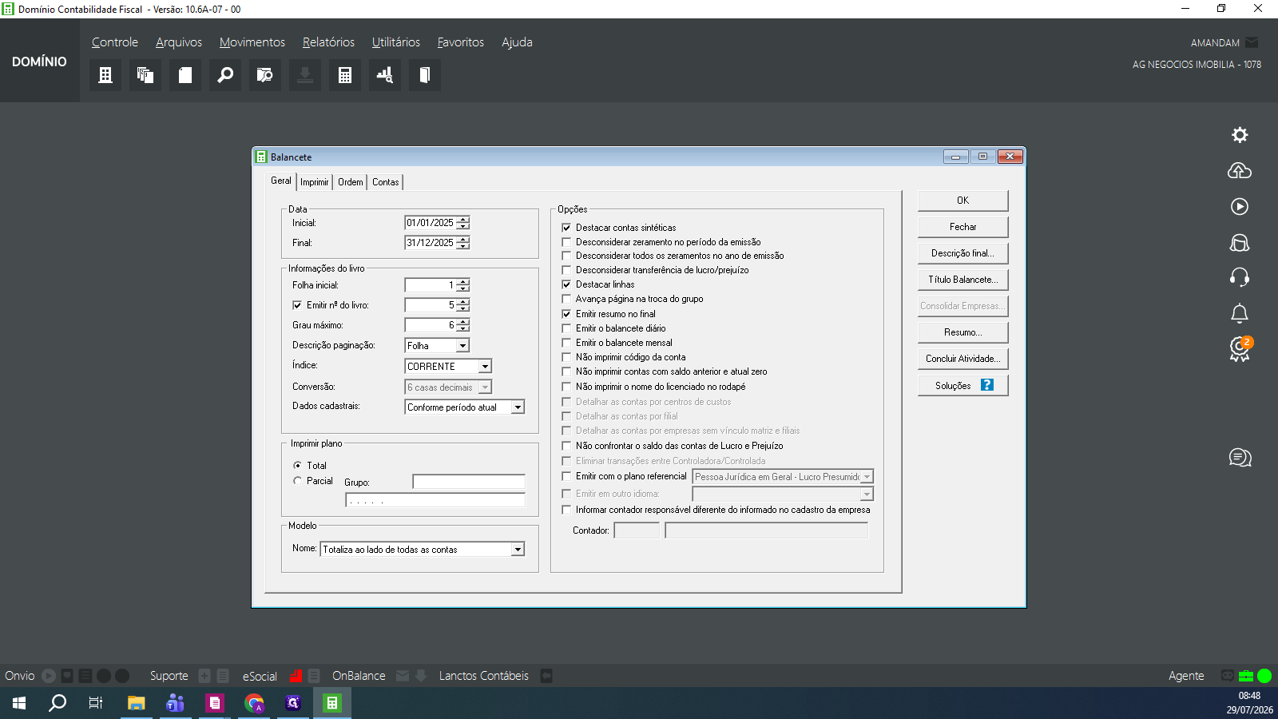Click the numbered pages toolbar icon
This screenshot has width=1278, height=719.
point(145,75)
